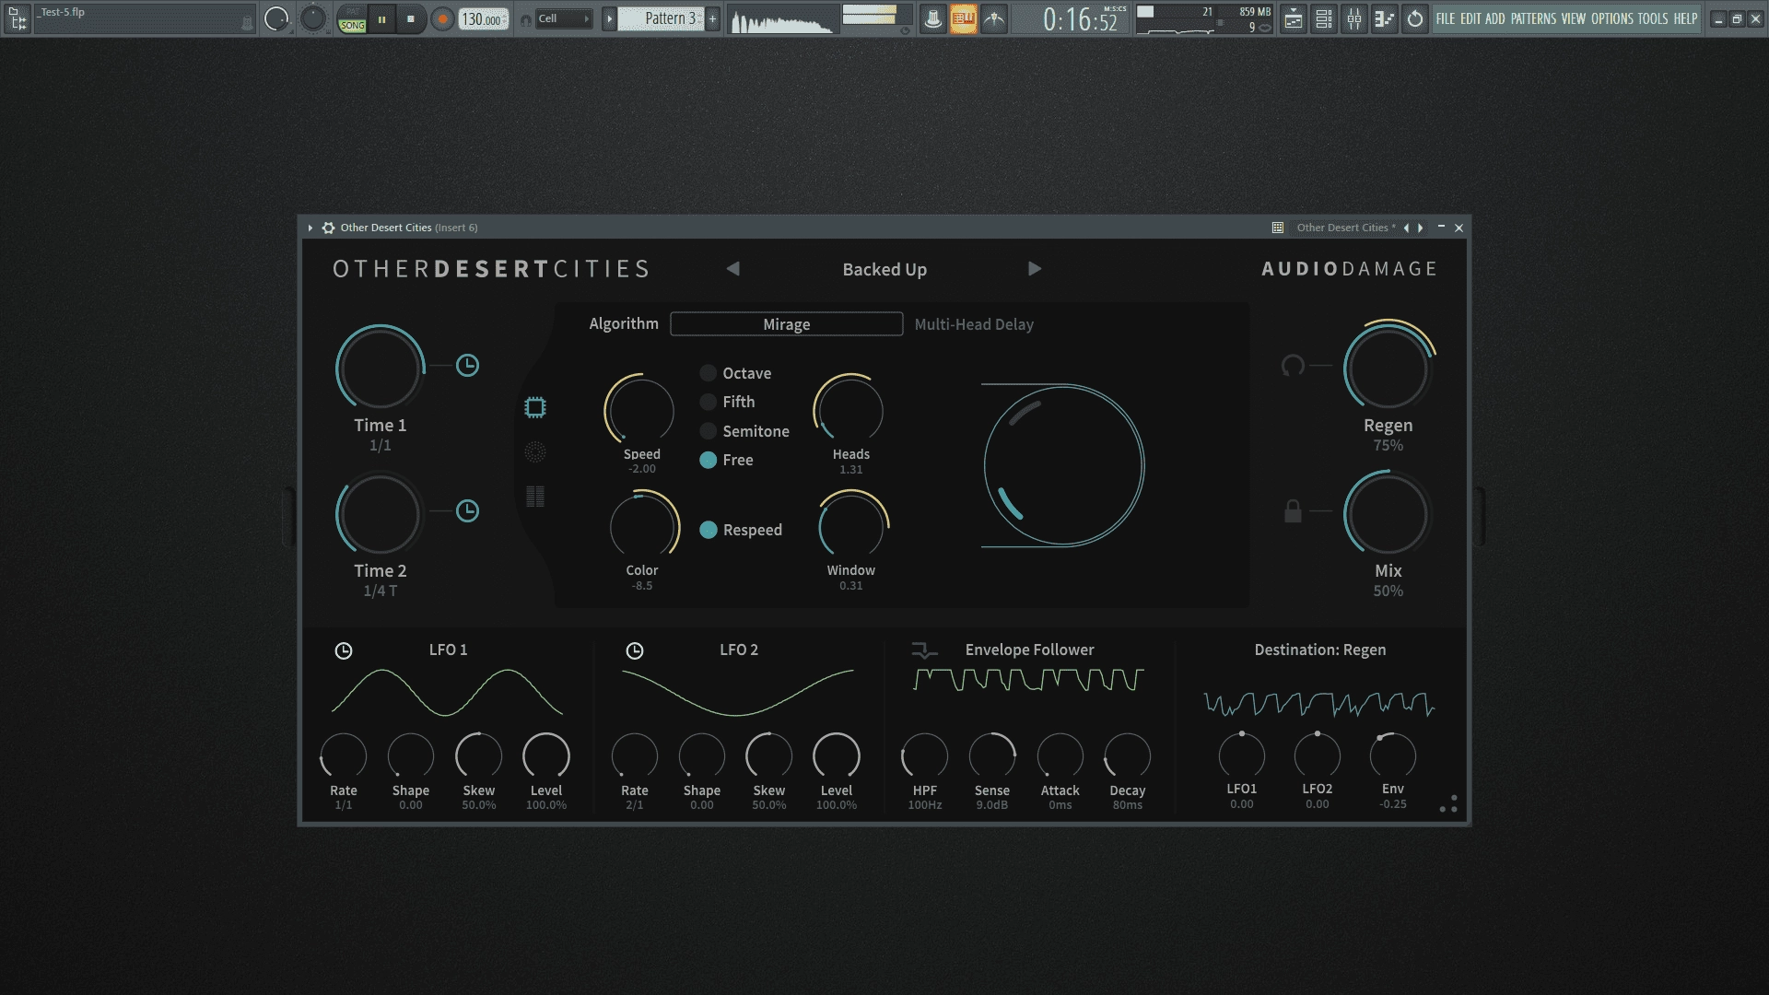Screen dimensions: 1769x995
Task: Open the HELP menu
Action: [1685, 18]
